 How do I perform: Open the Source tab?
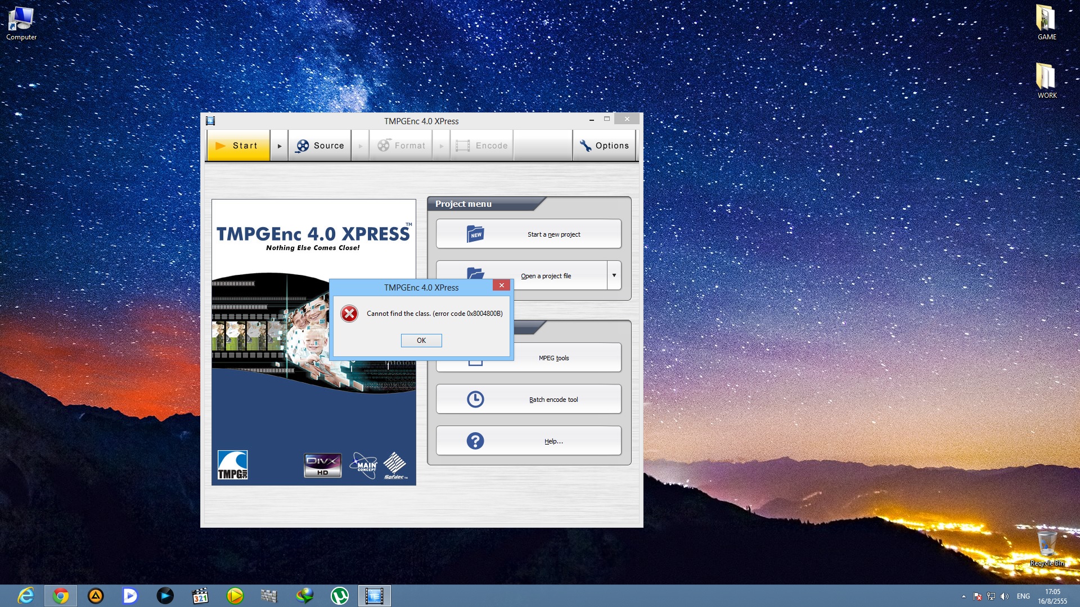[x=320, y=146]
